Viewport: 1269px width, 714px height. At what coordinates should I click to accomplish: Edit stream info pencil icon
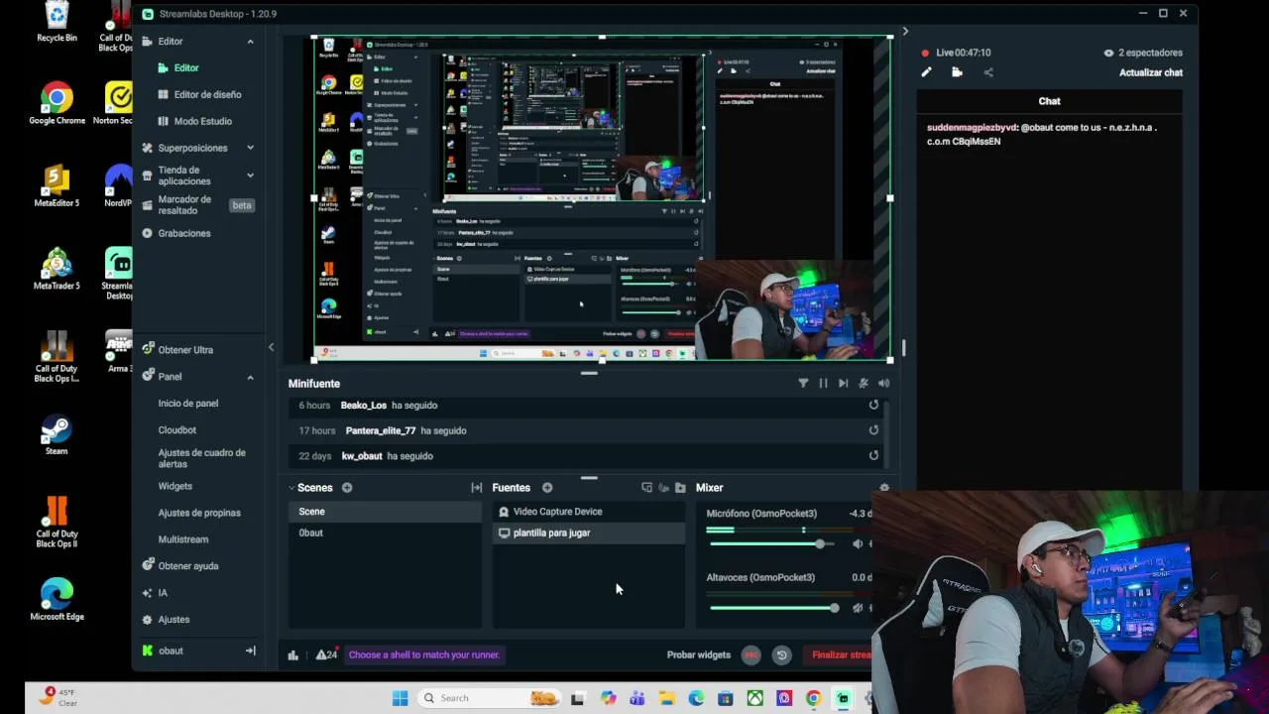point(926,72)
